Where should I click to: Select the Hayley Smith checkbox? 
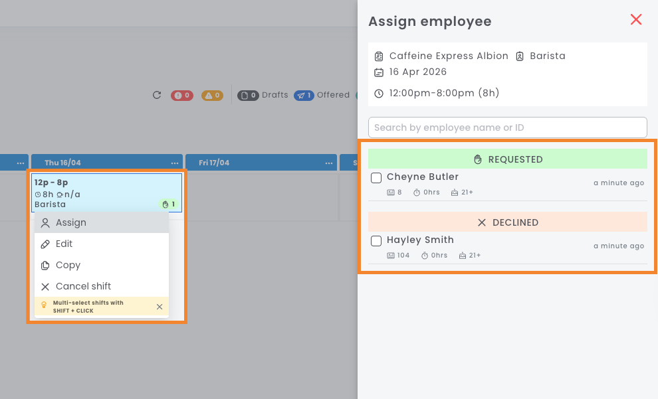click(376, 241)
